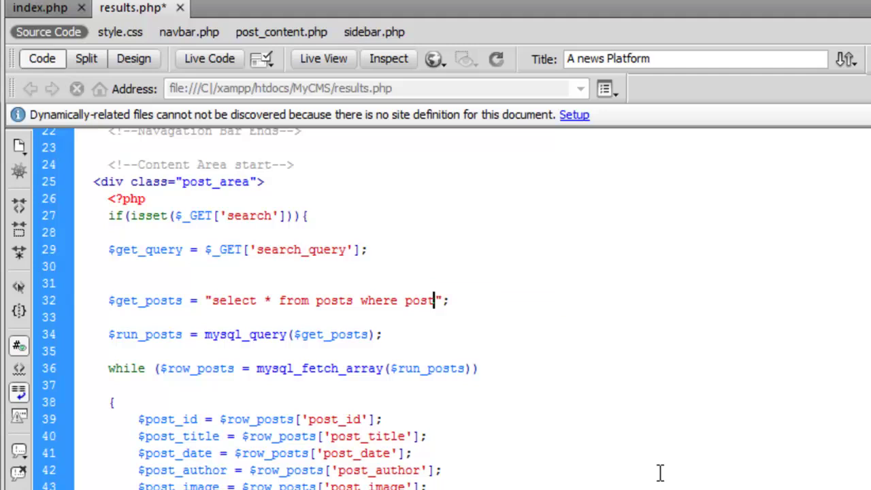Close the index.php tab
The width and height of the screenshot is (871, 490).
81,8
